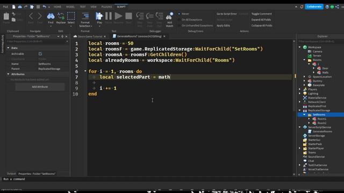
Task: Switch to the HOME ribbon tab
Action: tap(58, 7)
